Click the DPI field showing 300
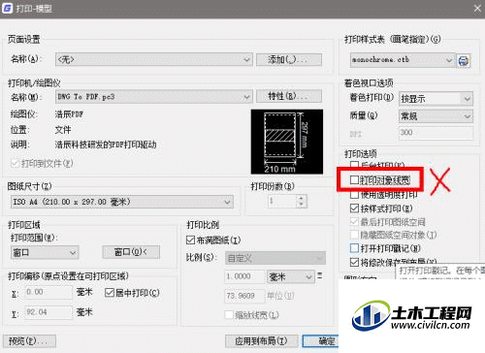 click(x=436, y=133)
